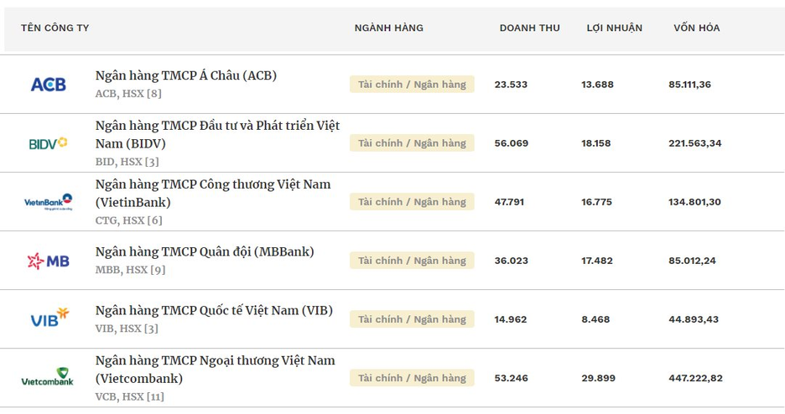Sort by TÊN CÔNG TY column header
Viewport: 785px width, 414px height.
point(55,28)
